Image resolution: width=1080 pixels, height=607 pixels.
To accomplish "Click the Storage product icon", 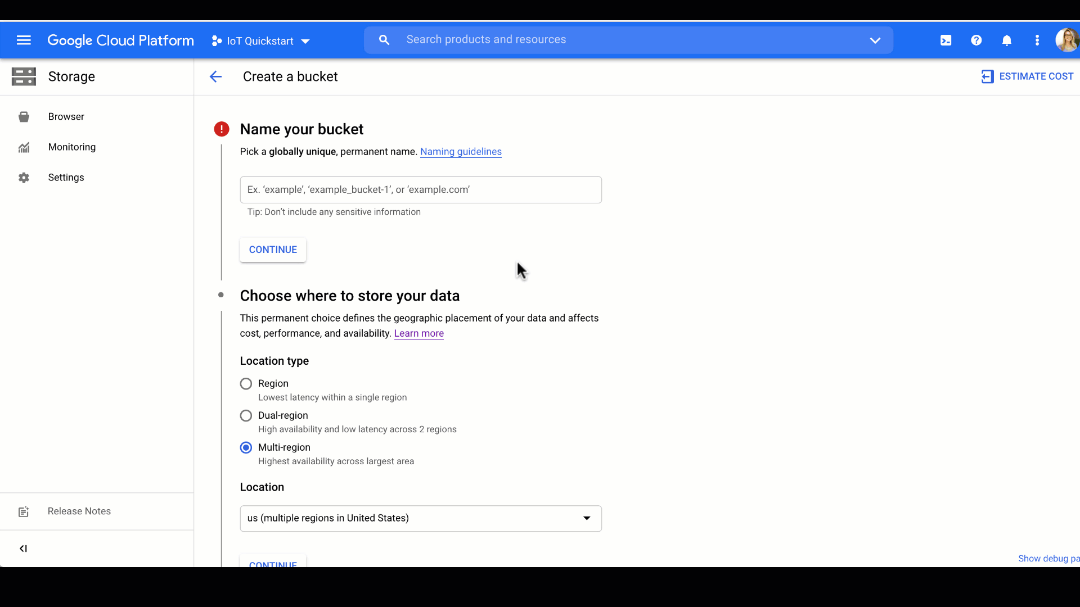I will click(24, 76).
